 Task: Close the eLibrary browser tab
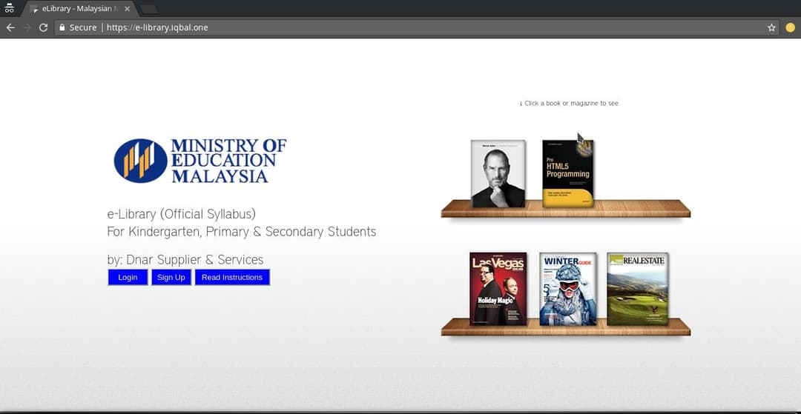pyautogui.click(x=128, y=9)
